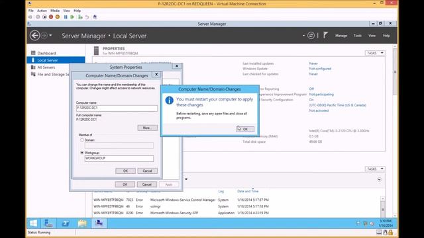The width and height of the screenshot is (424, 238).
Task: Open the File menu
Action: (x=31, y=11)
